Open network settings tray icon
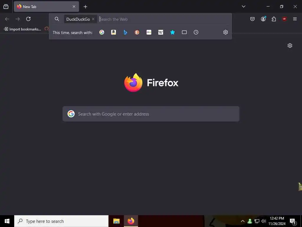Screen dimensions: 302x227 pyautogui.click(x=257, y=221)
